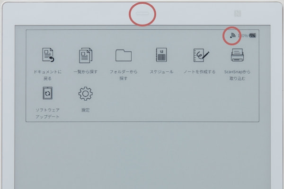Viewport: 284px width, 189px height.
Task: Click the ScanSnap scanner icon
Action: [238, 55]
